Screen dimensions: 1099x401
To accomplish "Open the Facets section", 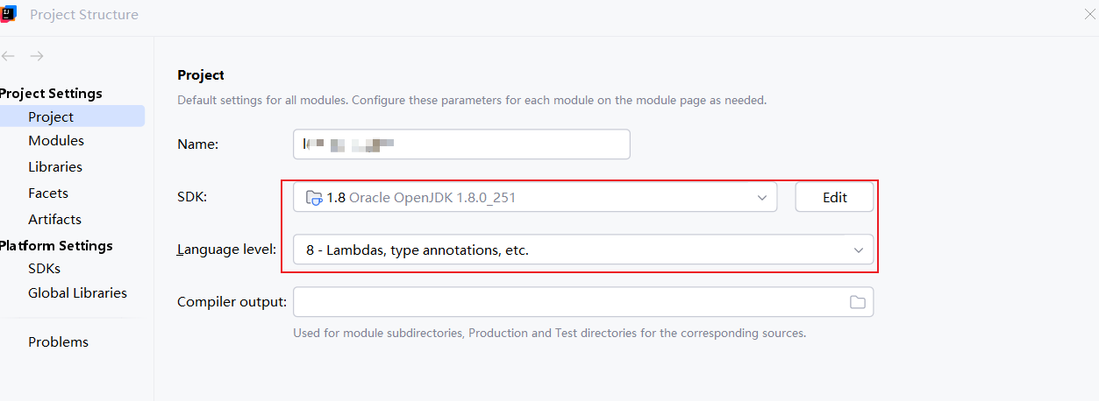I will [x=48, y=193].
